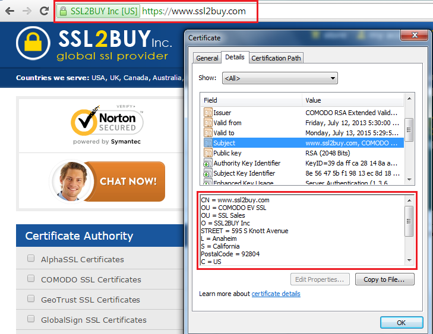The width and height of the screenshot is (433, 334).
Task: Click the chat agent photo
Action: coord(72,181)
